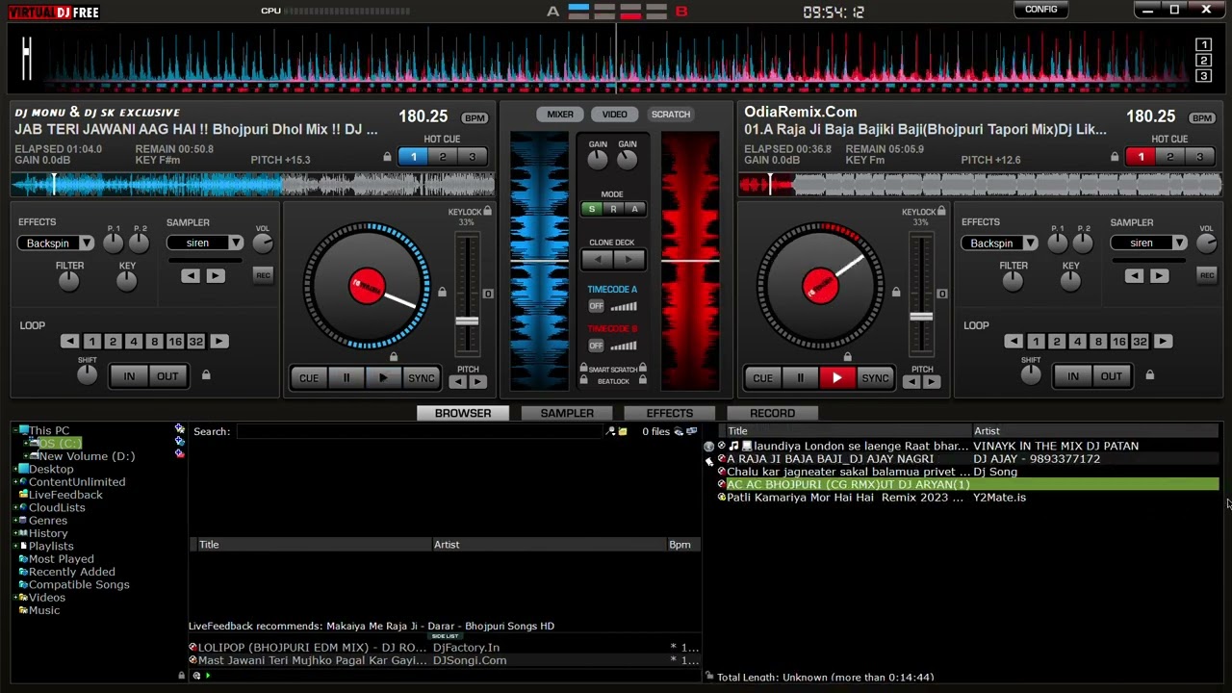1232x693 pixels.
Task: Set a 4-beat loop on left deck
Action: (x=134, y=342)
